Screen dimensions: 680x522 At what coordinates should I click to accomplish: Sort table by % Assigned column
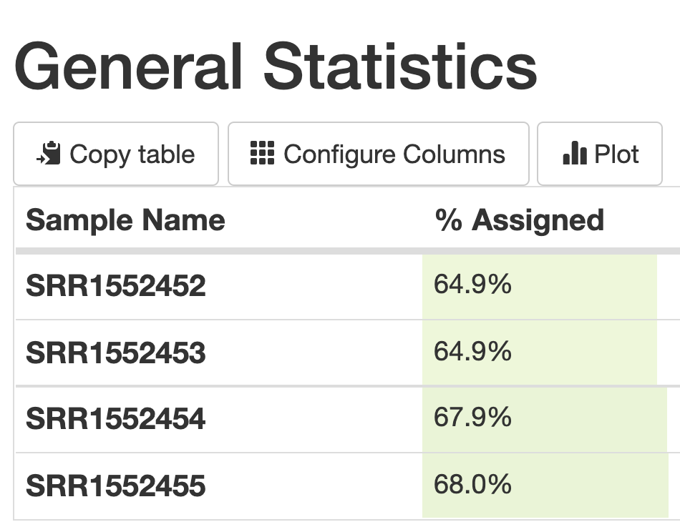[x=520, y=220]
